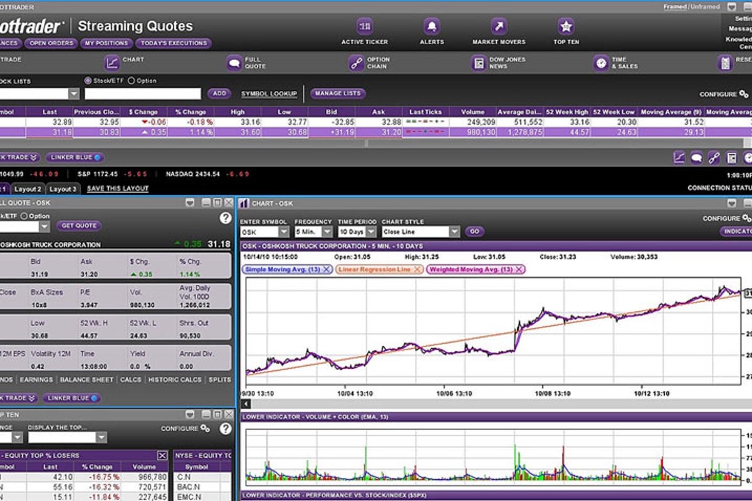Open the Today's Executions tab
The width and height of the screenshot is (752, 501).
click(x=174, y=43)
